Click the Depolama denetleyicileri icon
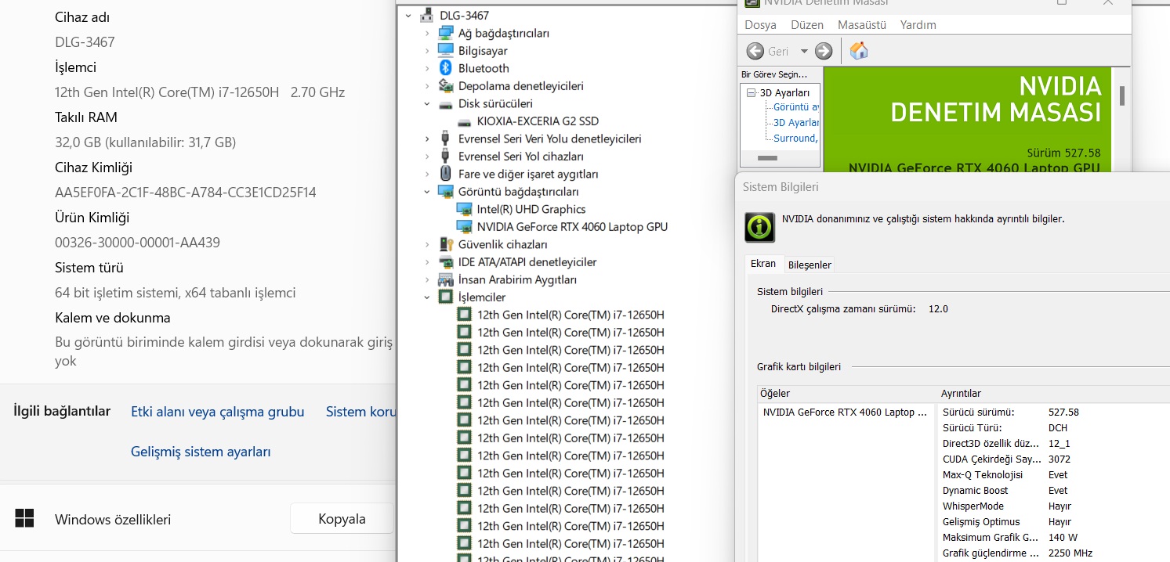Image resolution: width=1170 pixels, height=562 pixels. [x=446, y=85]
